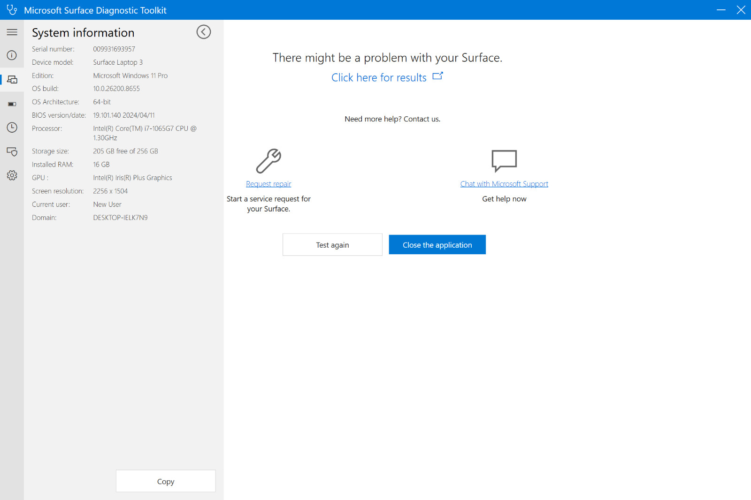Select the clock history icon in sidebar

(x=12, y=128)
